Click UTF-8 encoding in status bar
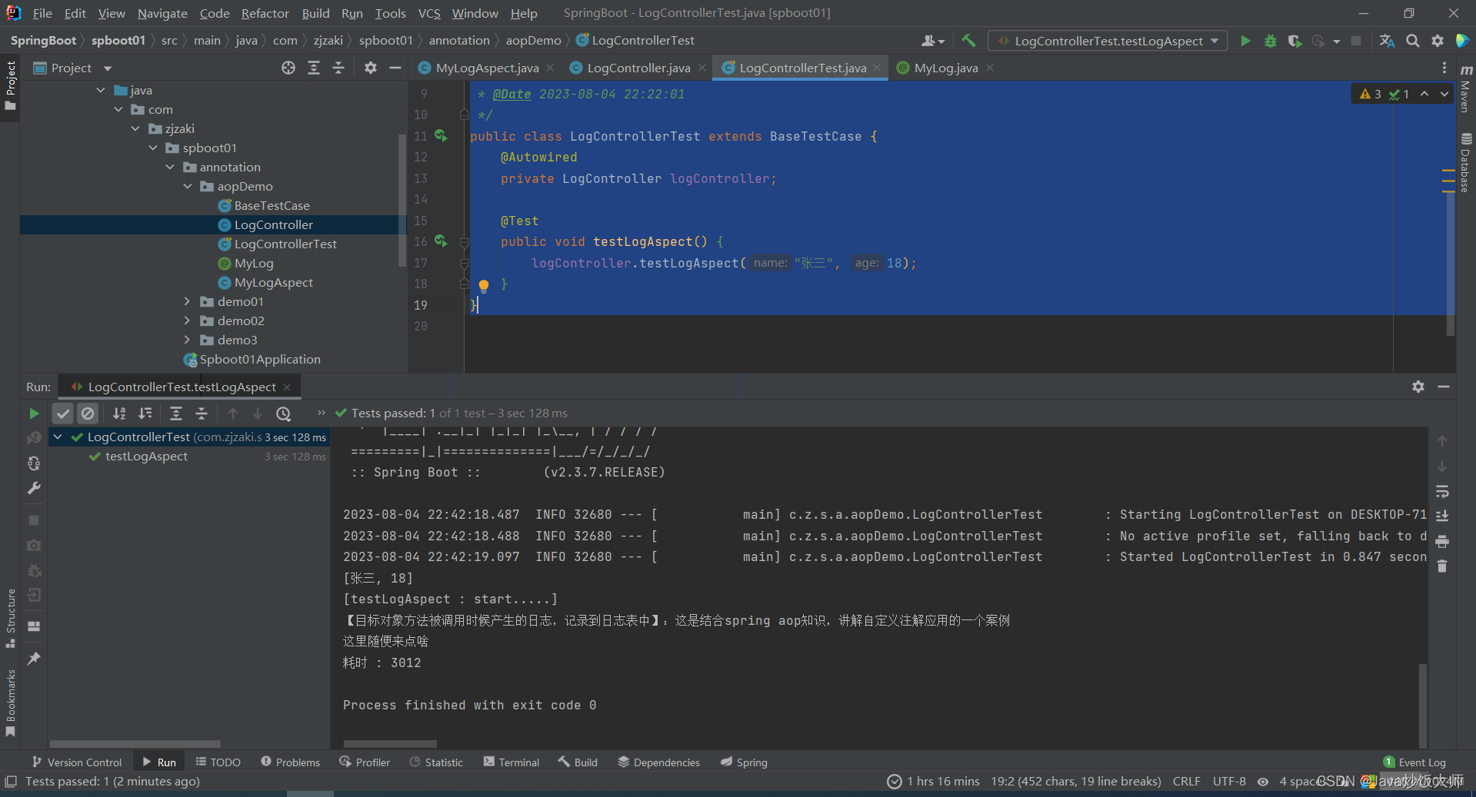Image resolution: width=1476 pixels, height=797 pixels. click(x=1229, y=782)
